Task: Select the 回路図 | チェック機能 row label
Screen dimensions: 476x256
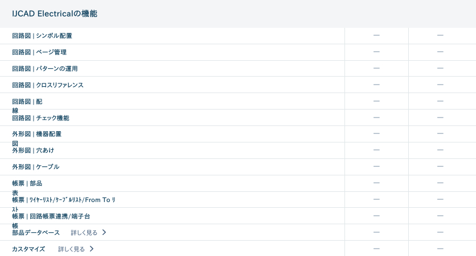Action: 40,118
